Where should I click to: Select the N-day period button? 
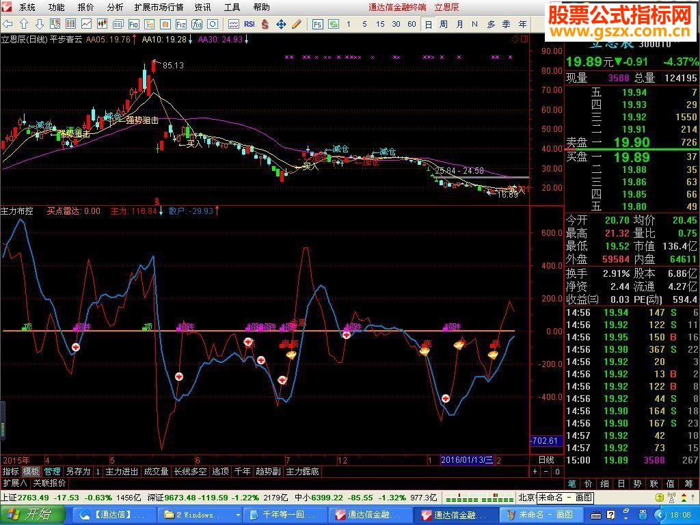pyautogui.click(x=474, y=24)
